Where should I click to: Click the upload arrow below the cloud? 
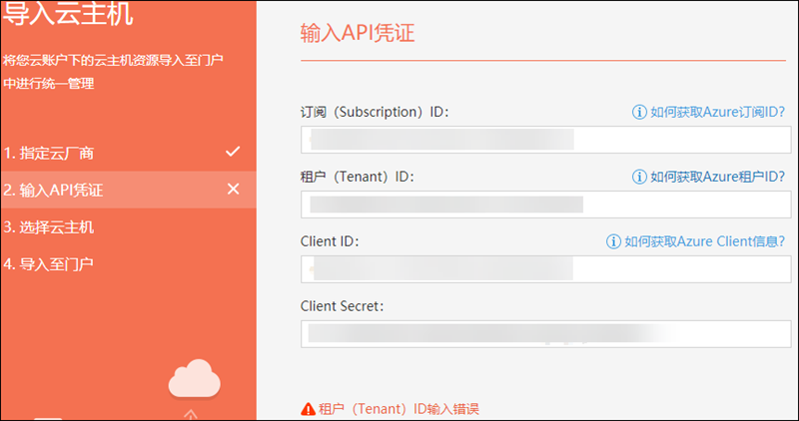click(193, 414)
